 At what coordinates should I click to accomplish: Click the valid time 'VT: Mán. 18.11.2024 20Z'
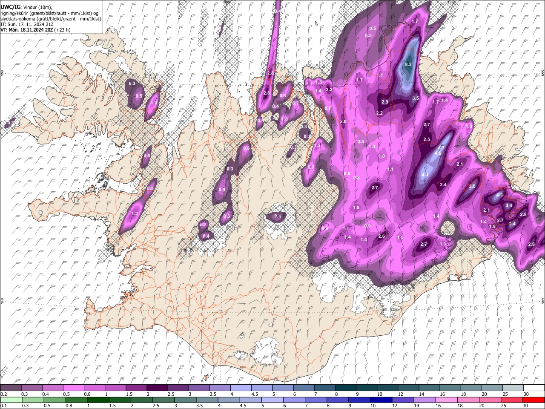(x=26, y=30)
